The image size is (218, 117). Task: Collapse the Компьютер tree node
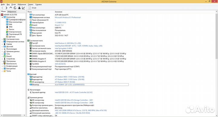pos(2,17)
